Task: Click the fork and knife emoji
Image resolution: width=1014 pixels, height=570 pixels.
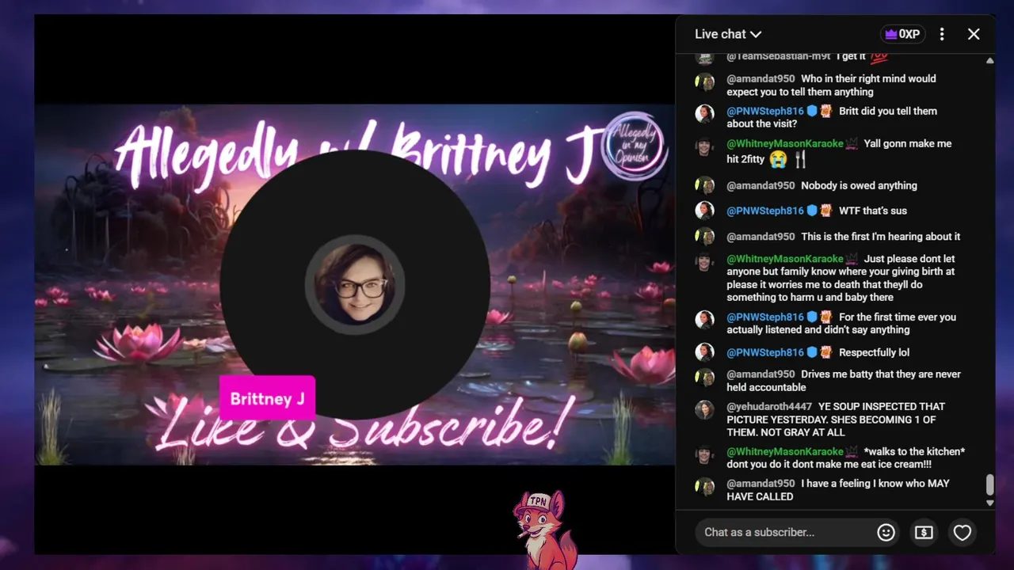Action: (799, 159)
